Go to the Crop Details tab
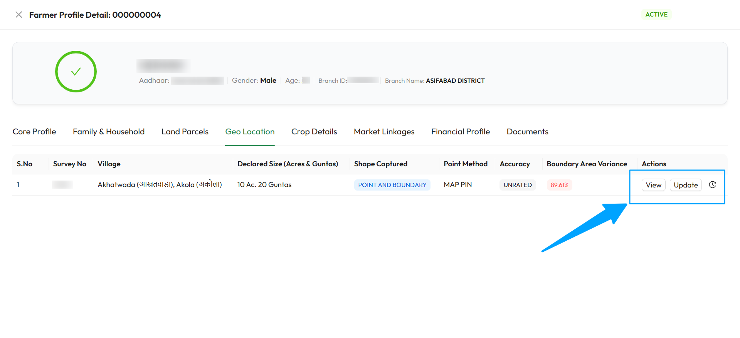Viewport: 740px width, 338px height. pyautogui.click(x=314, y=132)
